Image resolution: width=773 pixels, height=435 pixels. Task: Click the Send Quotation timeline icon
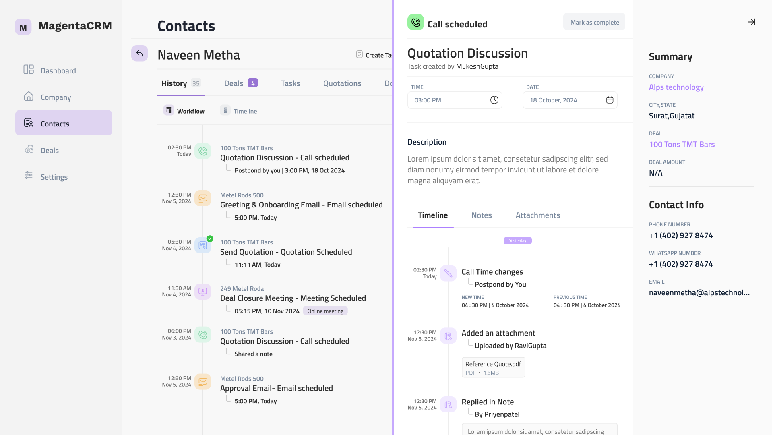(203, 245)
